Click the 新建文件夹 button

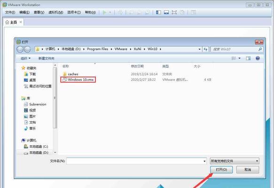tap(47, 58)
